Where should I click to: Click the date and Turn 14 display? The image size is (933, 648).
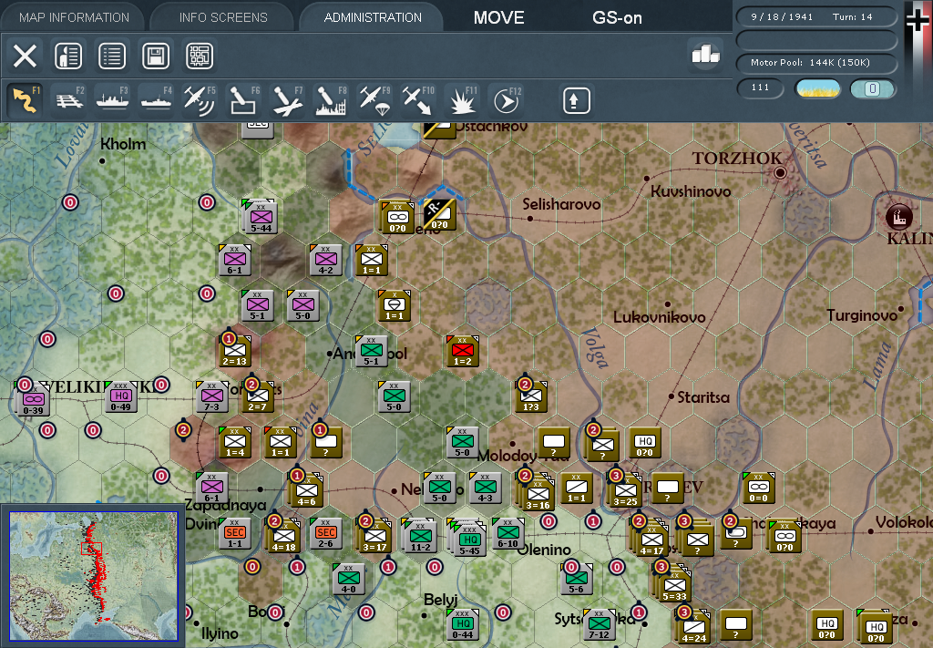[x=816, y=16]
